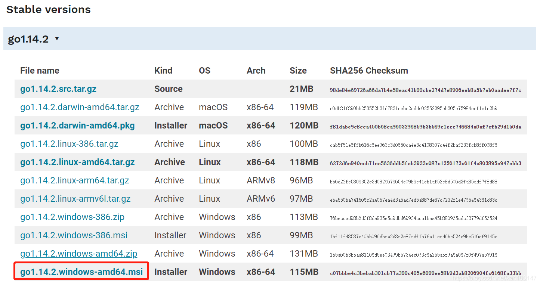The height and width of the screenshot is (285, 540).
Task: Download go1.14.2.windows-amd64.msi installer
Action: [81, 272]
